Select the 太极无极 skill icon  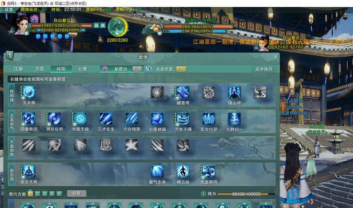pos(80,119)
